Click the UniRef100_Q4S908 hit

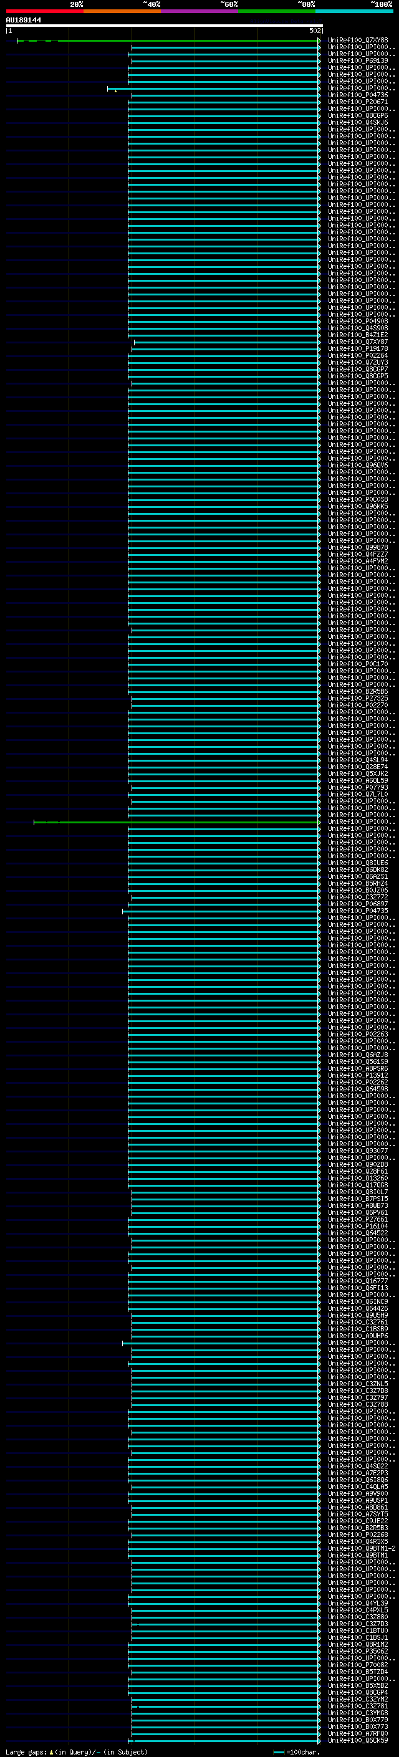pos(358,328)
